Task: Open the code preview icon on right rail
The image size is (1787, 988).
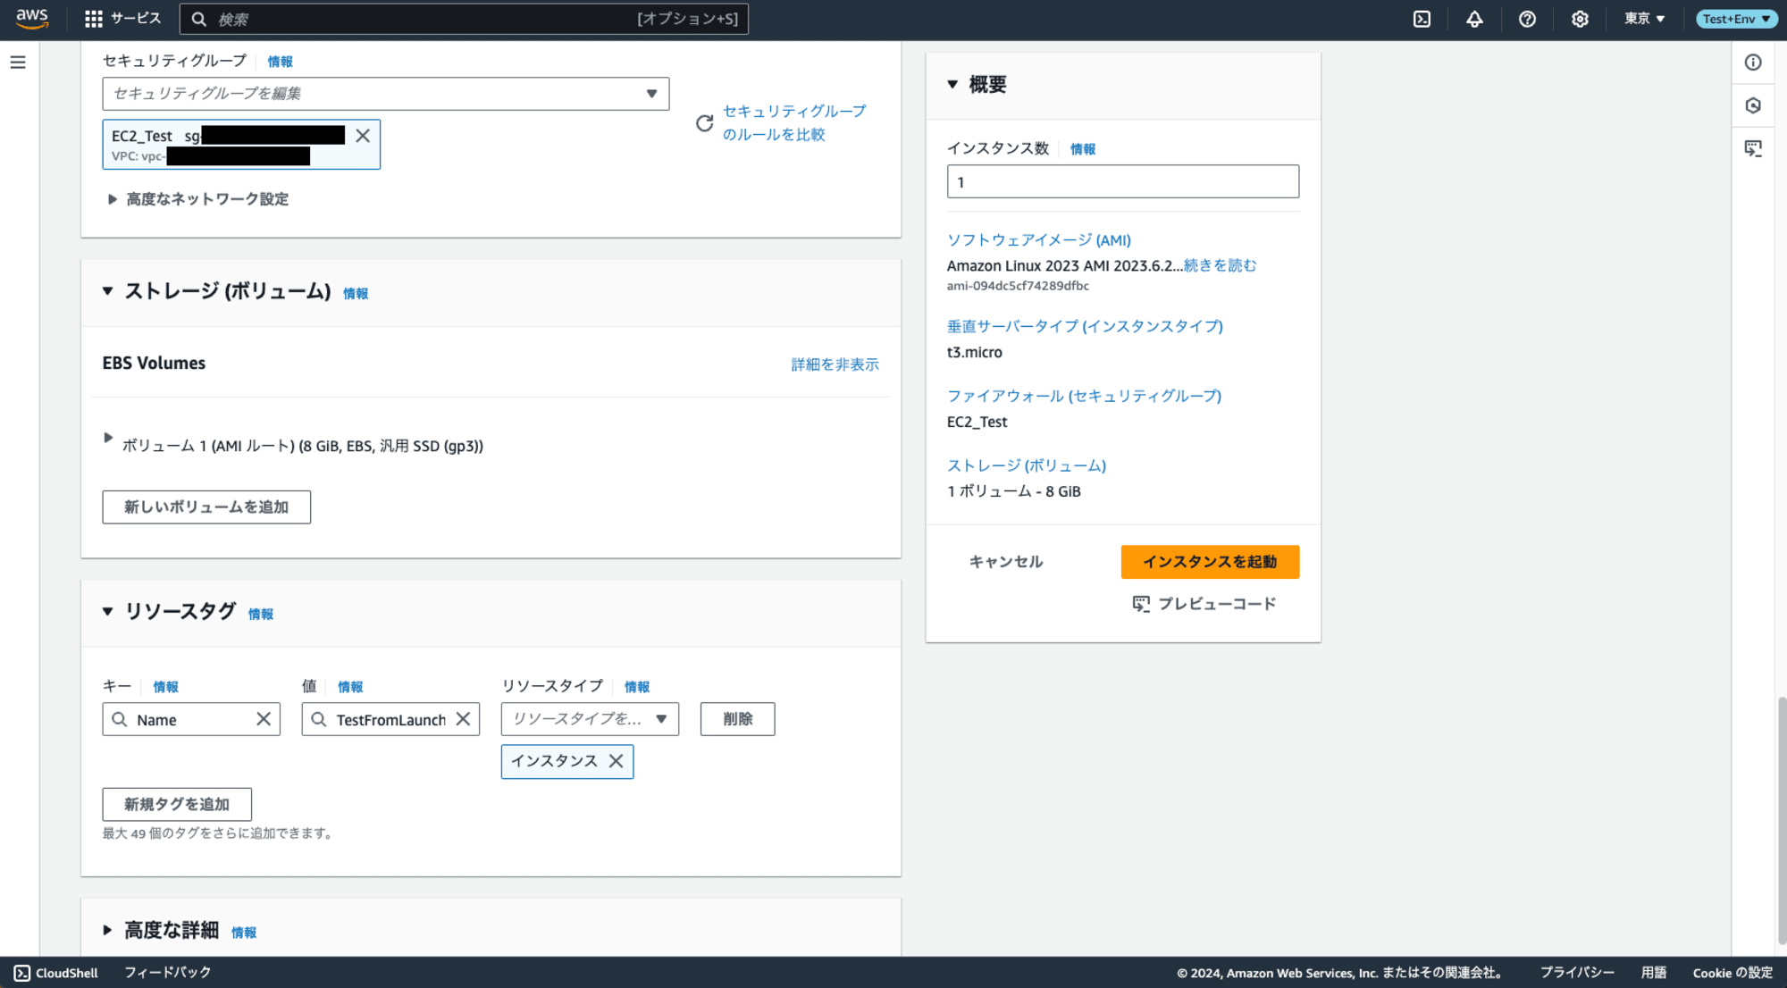Action: pyautogui.click(x=1753, y=148)
